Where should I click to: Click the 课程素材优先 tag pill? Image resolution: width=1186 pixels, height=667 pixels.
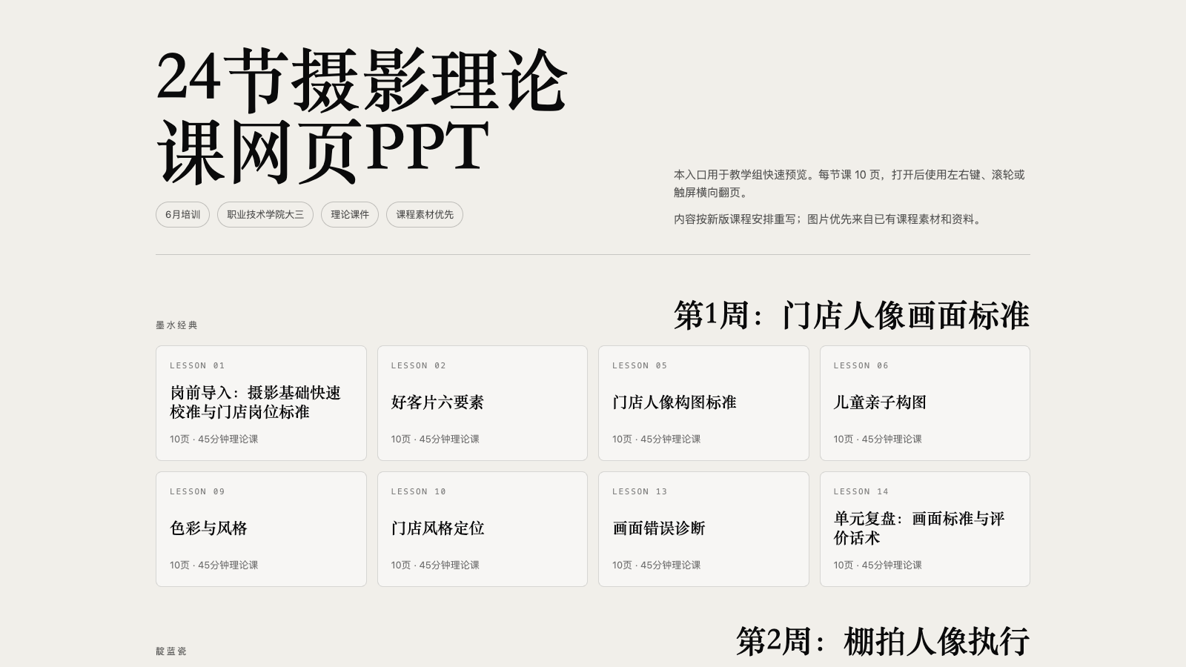[425, 215]
